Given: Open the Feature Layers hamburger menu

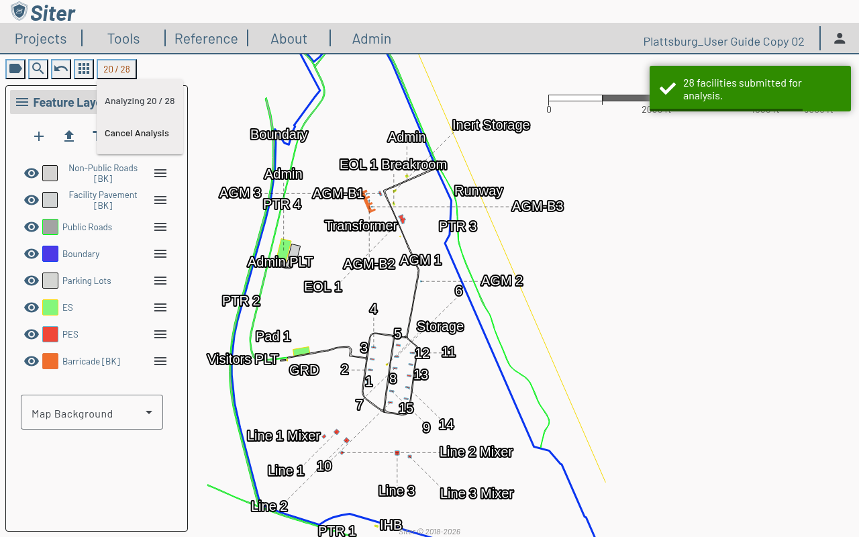Looking at the screenshot, I should point(22,102).
